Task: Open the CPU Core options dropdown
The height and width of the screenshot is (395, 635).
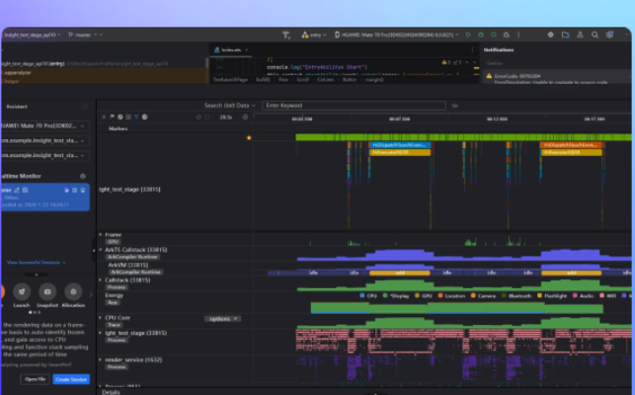Action: [222, 318]
